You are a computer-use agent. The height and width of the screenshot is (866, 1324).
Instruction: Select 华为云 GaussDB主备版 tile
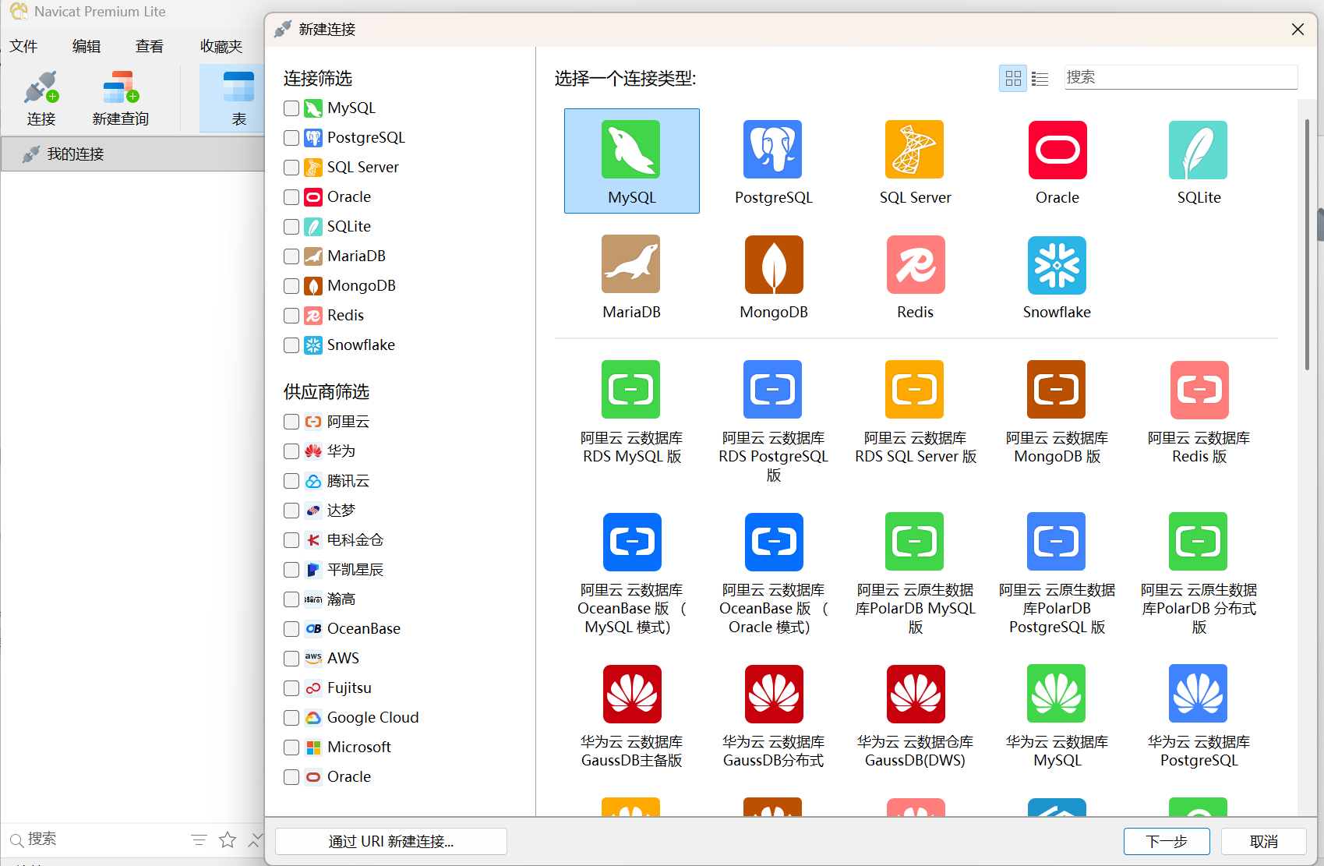tap(631, 717)
